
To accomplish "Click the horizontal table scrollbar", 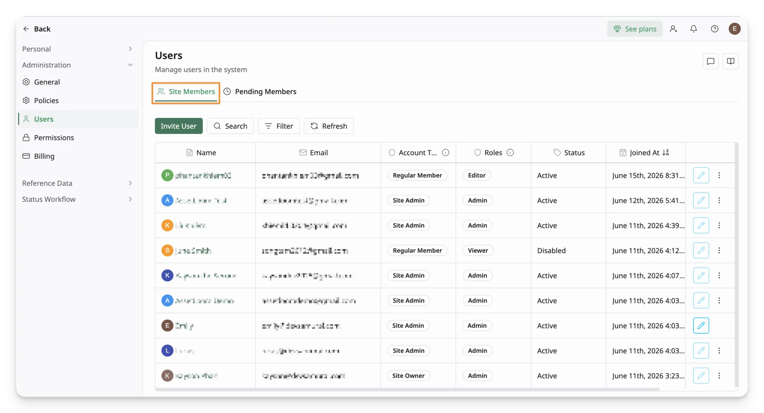I will [x=407, y=389].
